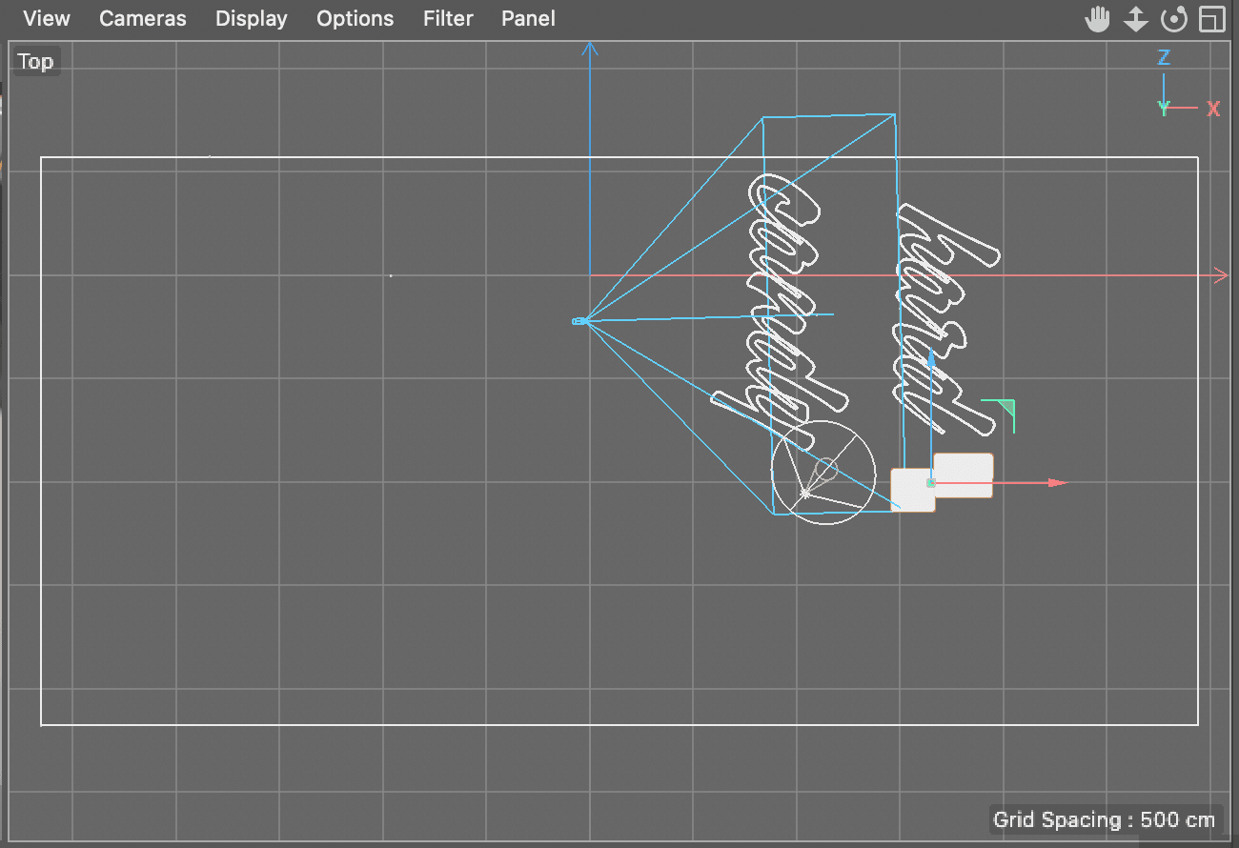This screenshot has height=848, width=1239.
Task: Click the blue Z label on axis gizmo
Action: (x=1163, y=56)
